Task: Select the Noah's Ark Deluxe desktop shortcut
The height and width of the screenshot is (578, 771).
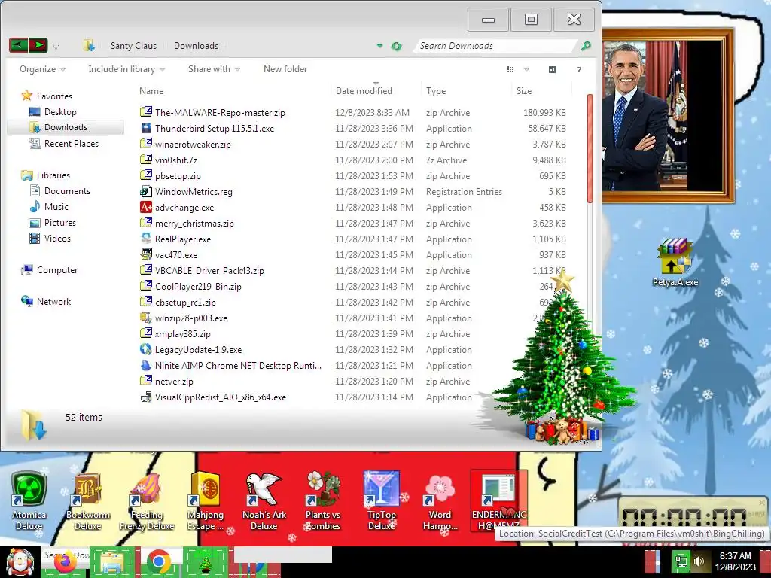Action: (264, 500)
